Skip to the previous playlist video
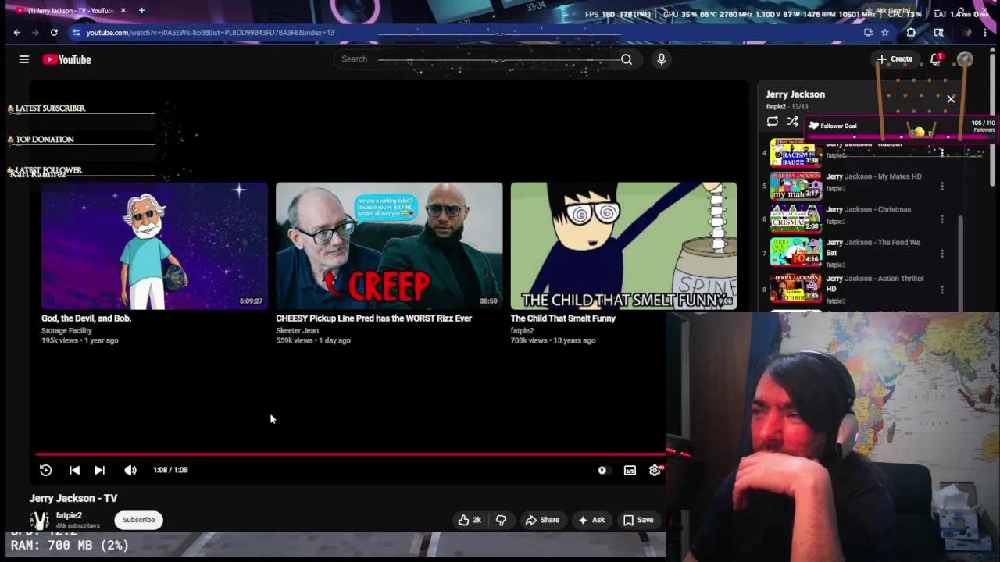Screen dimensions: 1000x562 (74, 470)
